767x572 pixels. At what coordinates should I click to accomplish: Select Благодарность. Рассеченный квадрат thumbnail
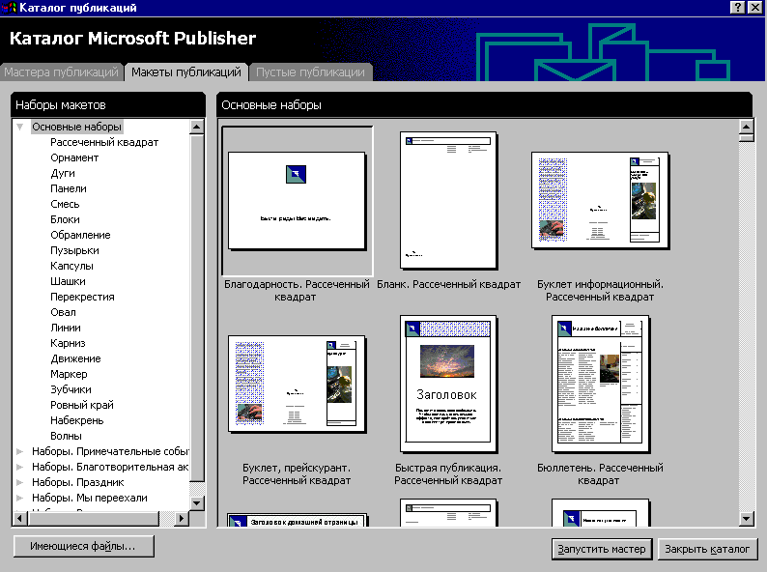pyautogui.click(x=297, y=201)
